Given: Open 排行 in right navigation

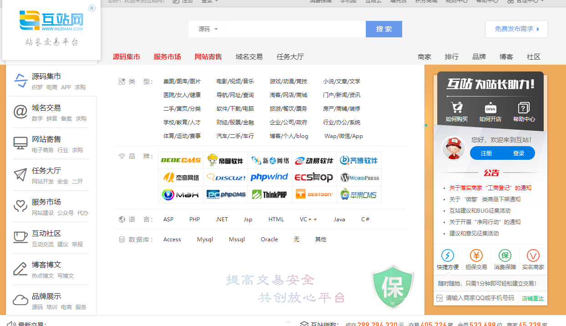Looking at the screenshot, I should (x=452, y=57).
